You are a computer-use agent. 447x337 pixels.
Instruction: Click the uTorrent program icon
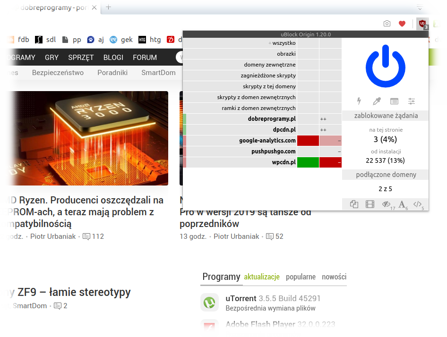(209, 303)
